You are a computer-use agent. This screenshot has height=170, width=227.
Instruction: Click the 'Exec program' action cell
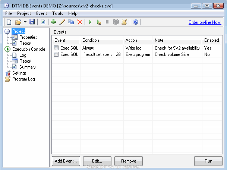[x=138, y=54]
